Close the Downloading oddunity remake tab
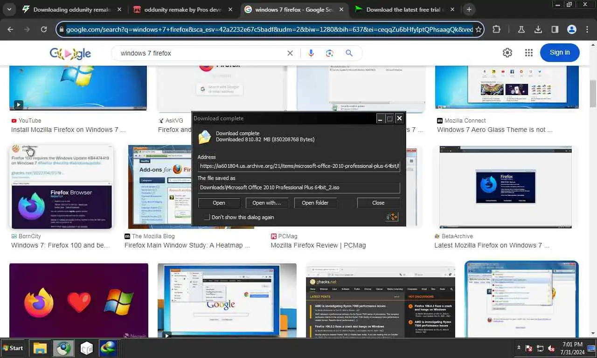This screenshot has width=597, height=358. [119, 9]
